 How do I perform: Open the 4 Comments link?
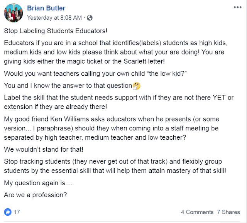coord(197,212)
